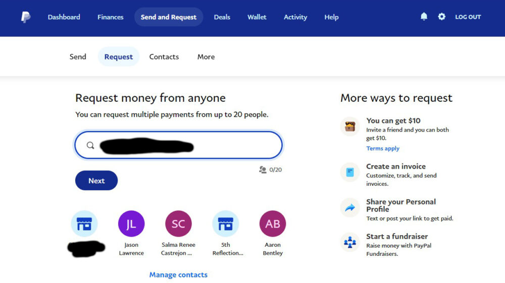The image size is (505, 283).
Task: Open the Help menu item
Action: [x=331, y=17]
